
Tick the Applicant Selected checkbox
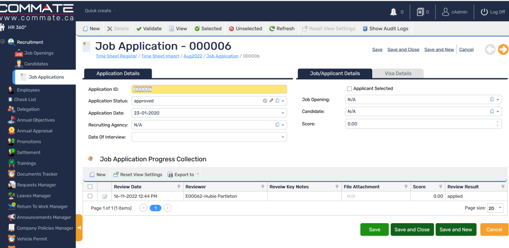pyautogui.click(x=349, y=89)
